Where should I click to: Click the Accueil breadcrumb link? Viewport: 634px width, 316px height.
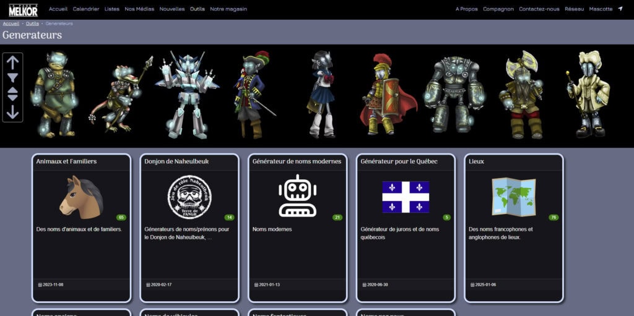point(11,23)
